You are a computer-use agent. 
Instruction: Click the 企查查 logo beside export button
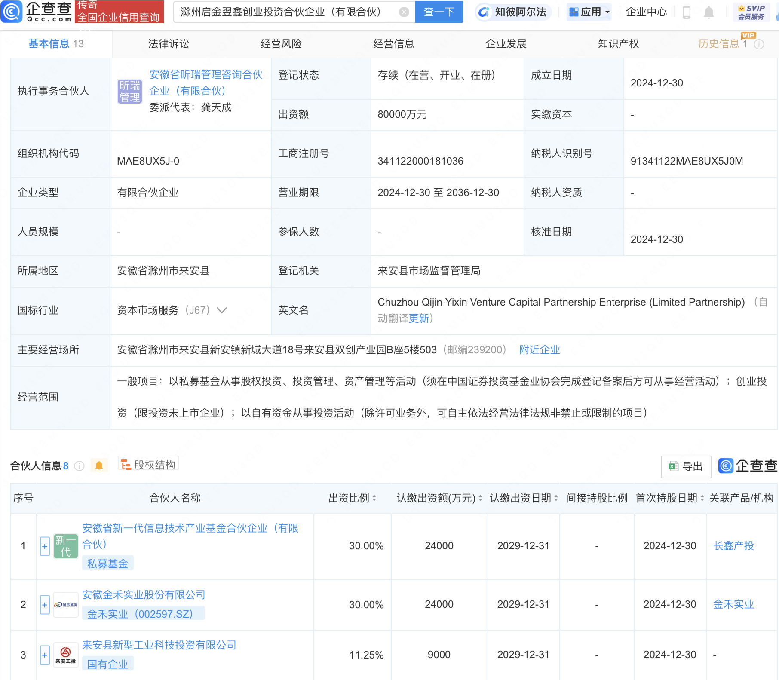click(748, 466)
